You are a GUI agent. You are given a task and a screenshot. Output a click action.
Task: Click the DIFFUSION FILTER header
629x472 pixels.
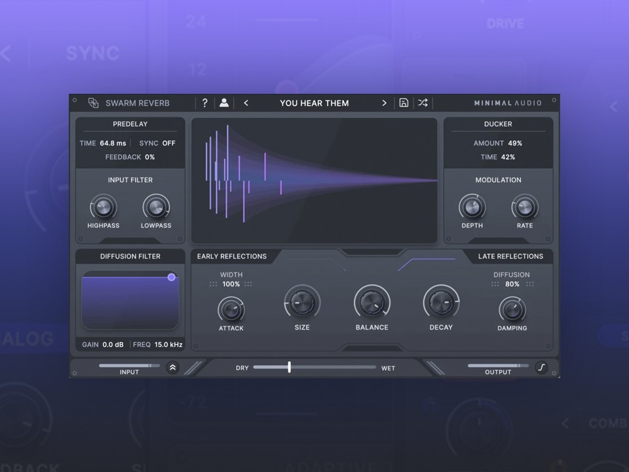(130, 256)
